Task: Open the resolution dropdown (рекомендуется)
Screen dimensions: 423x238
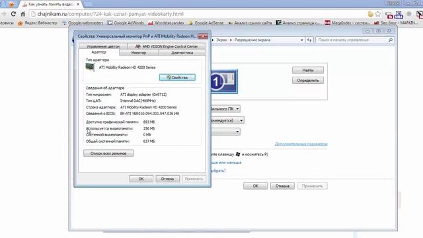Action: 227,120
